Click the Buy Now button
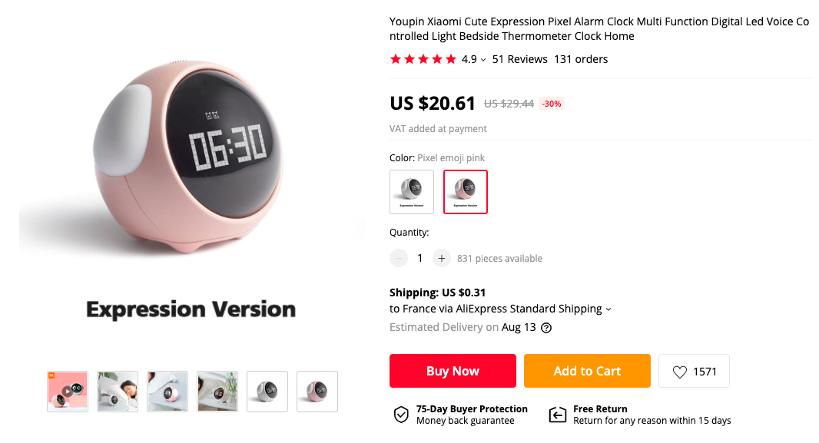Viewport: 819px width, 443px height. tap(453, 371)
